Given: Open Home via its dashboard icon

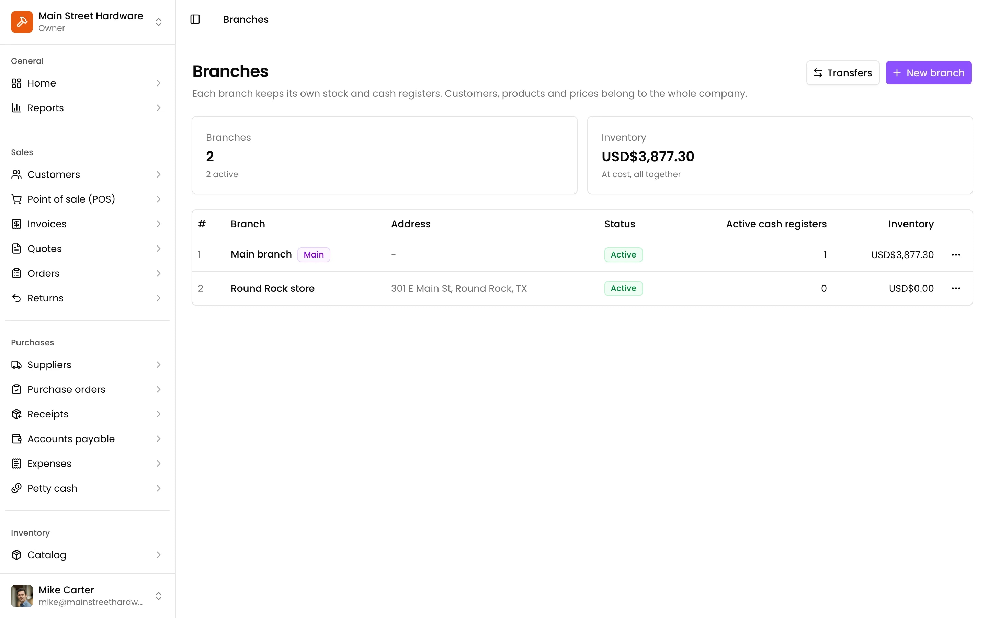Looking at the screenshot, I should pyautogui.click(x=16, y=83).
